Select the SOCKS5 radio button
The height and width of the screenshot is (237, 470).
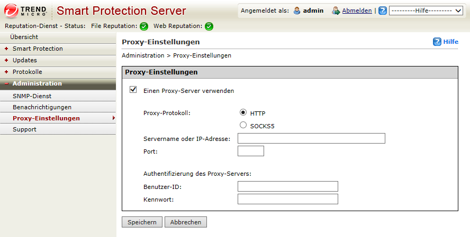pos(243,126)
